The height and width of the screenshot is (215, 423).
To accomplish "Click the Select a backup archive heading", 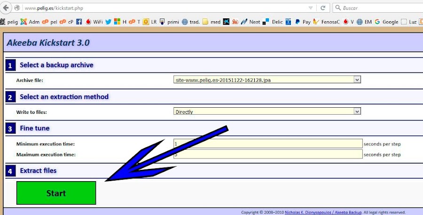I will coord(56,65).
